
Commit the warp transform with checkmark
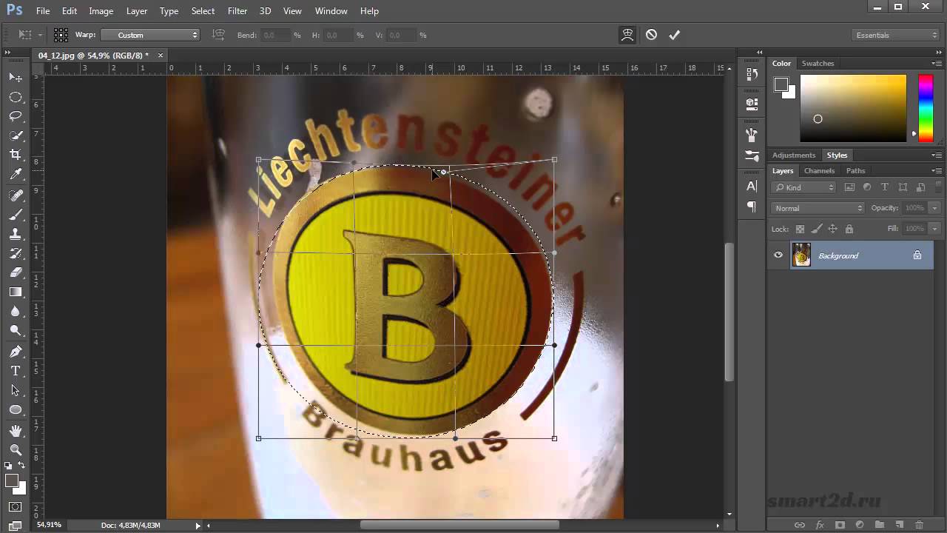674,35
